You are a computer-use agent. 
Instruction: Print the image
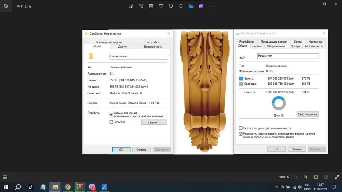[181, 6]
